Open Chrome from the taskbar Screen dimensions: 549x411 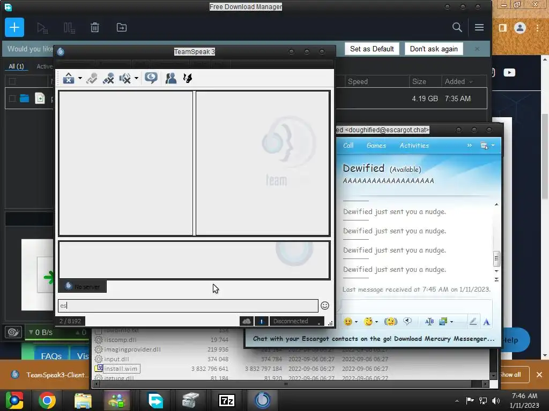coord(47,400)
